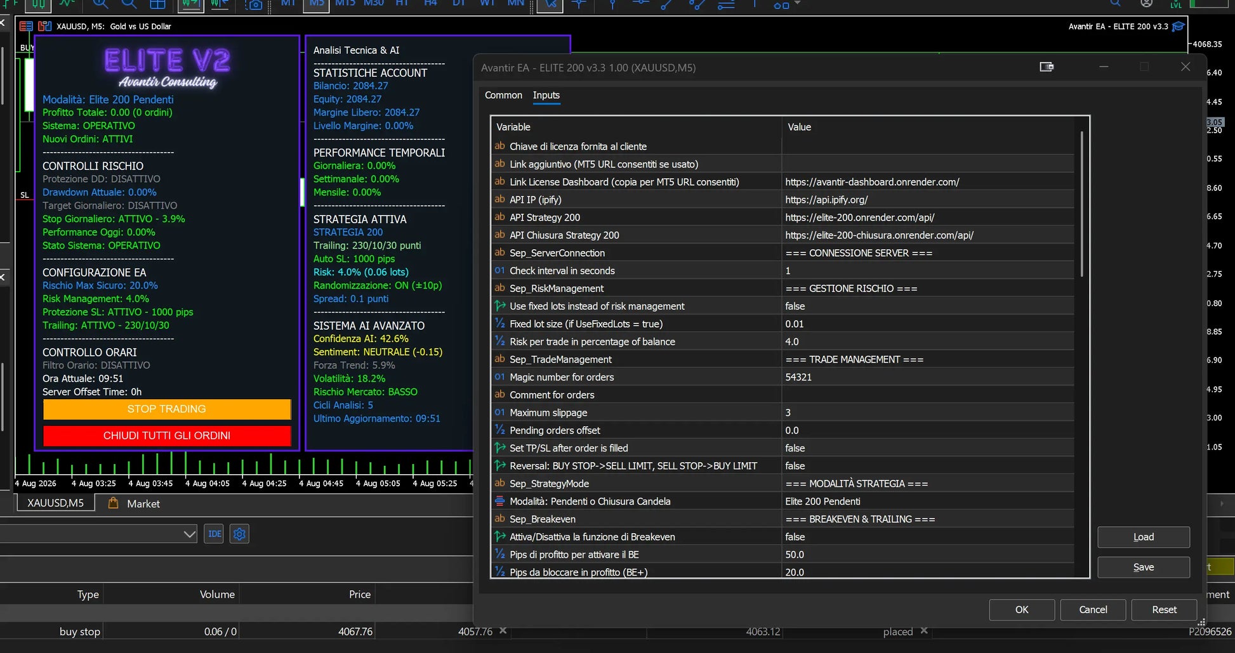The height and width of the screenshot is (653, 1235).
Task: Edit Maximum slippage value 3
Action: 928,413
